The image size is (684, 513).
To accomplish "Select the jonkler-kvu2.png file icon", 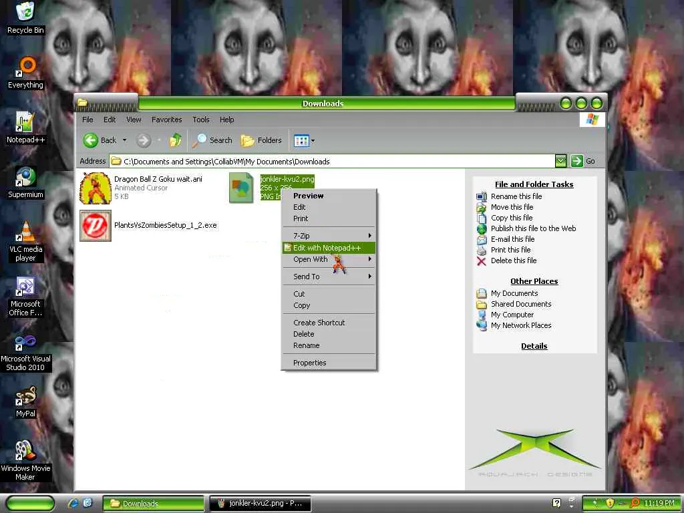I will [240, 188].
